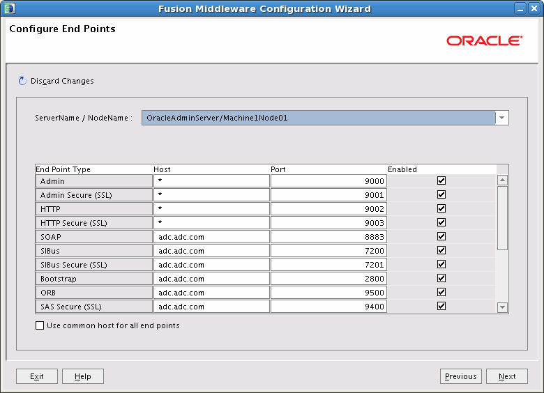Edit the Admin Secure (SSL) port 9001
Screen dimensions: 544x393
(328, 195)
